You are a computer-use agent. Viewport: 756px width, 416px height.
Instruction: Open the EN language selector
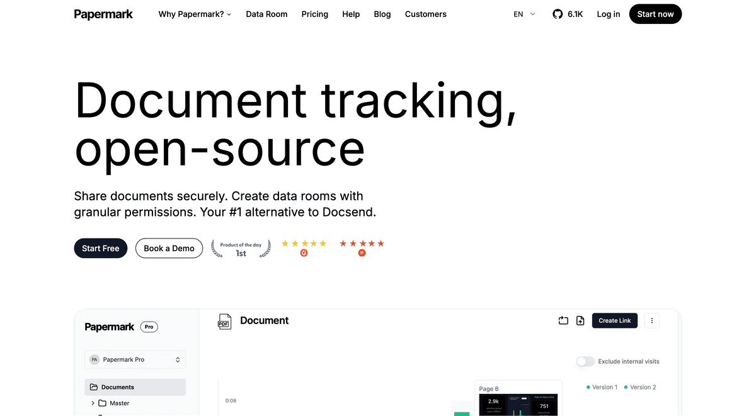524,14
